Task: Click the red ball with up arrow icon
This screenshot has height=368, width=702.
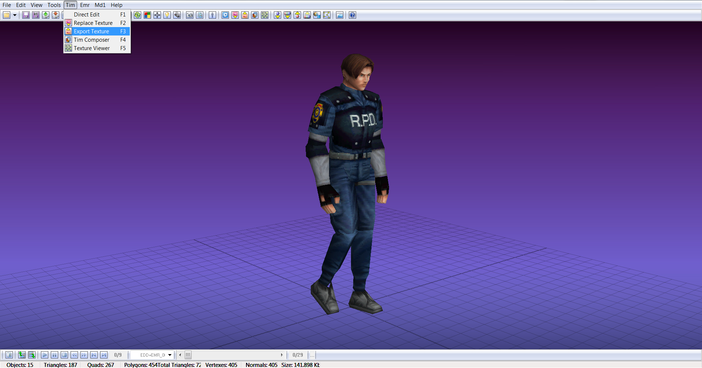Action: 297,15
